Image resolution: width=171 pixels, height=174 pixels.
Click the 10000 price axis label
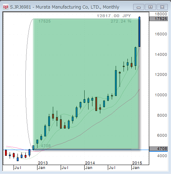point(161,95)
